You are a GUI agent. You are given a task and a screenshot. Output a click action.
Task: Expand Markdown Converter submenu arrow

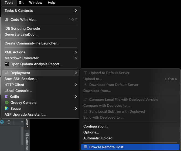tap(76, 58)
